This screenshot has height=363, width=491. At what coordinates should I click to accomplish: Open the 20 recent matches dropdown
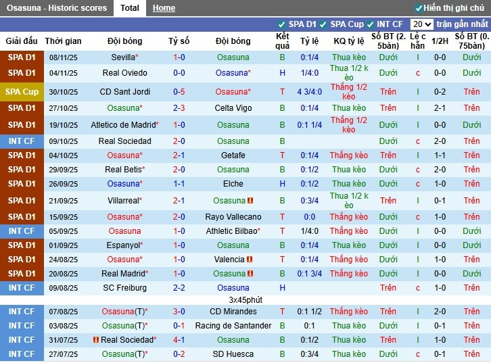pyautogui.click(x=421, y=24)
